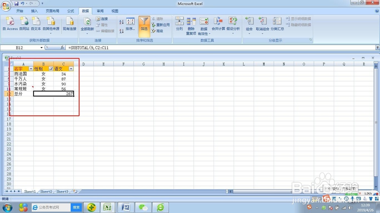This screenshot has width=380, height=213.
Task: Switch to Sheet3 worksheet tab
Action: coord(62,191)
